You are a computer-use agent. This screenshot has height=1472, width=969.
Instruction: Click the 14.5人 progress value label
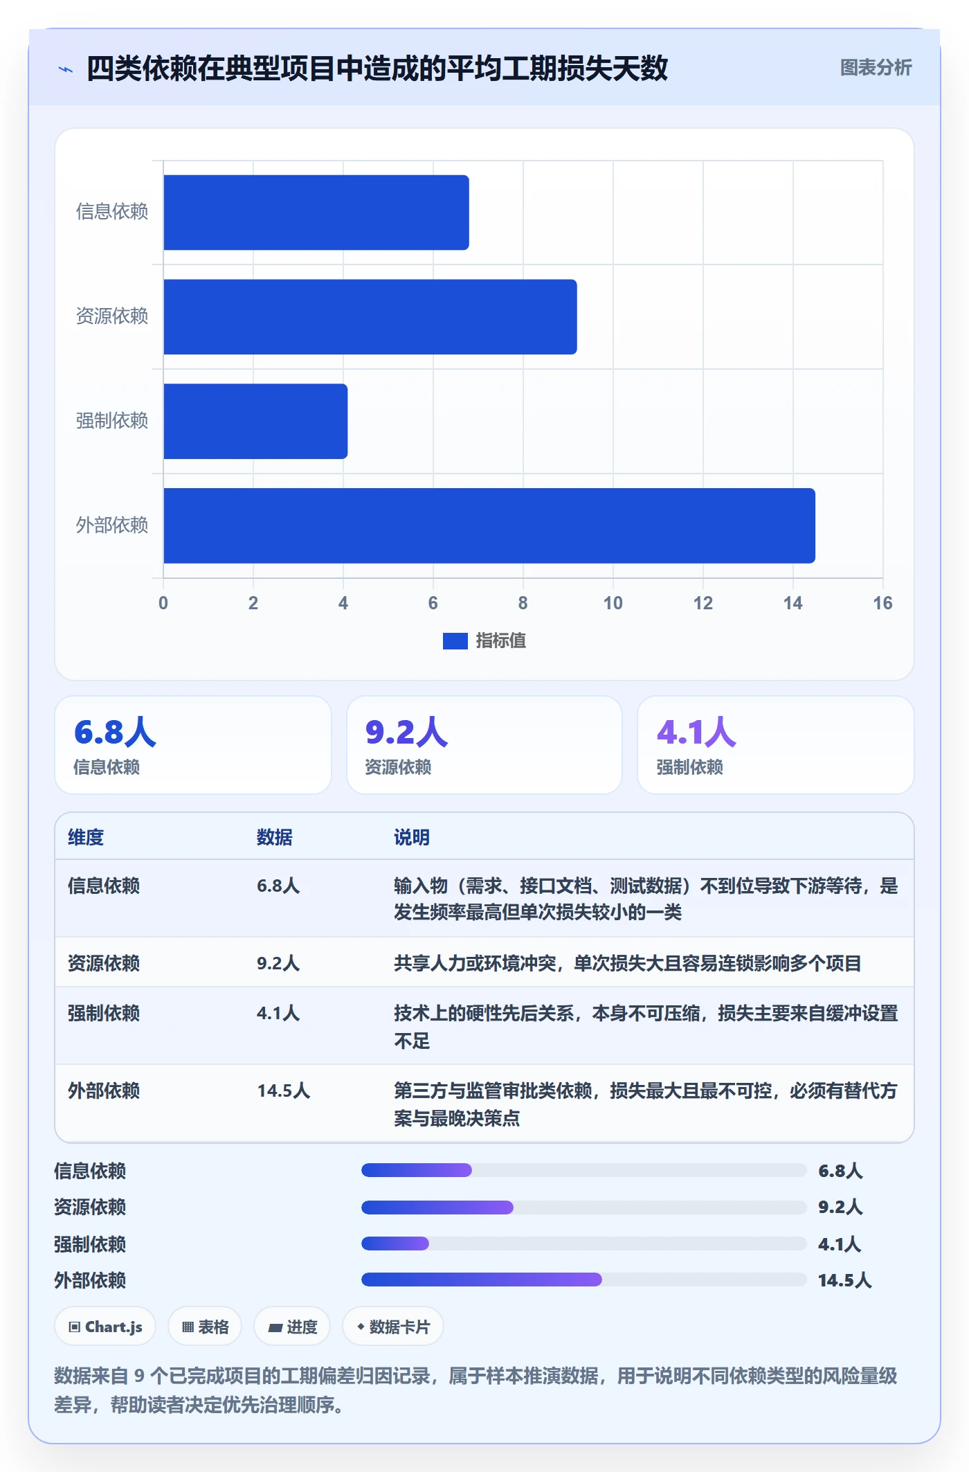[x=845, y=1281]
